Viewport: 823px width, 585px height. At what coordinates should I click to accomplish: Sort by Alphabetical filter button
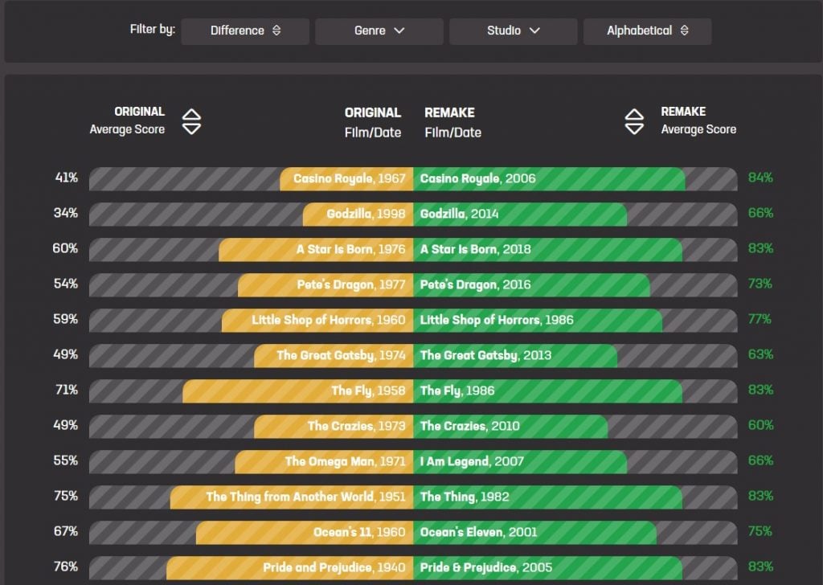(647, 31)
